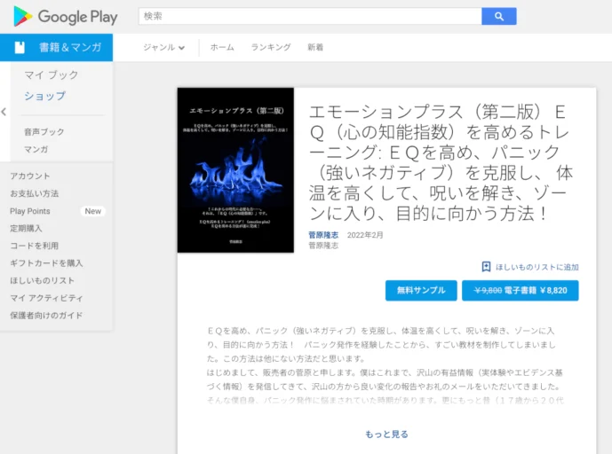The image size is (612, 454).
Task: Open Play Points menu item
Action: tap(30, 211)
